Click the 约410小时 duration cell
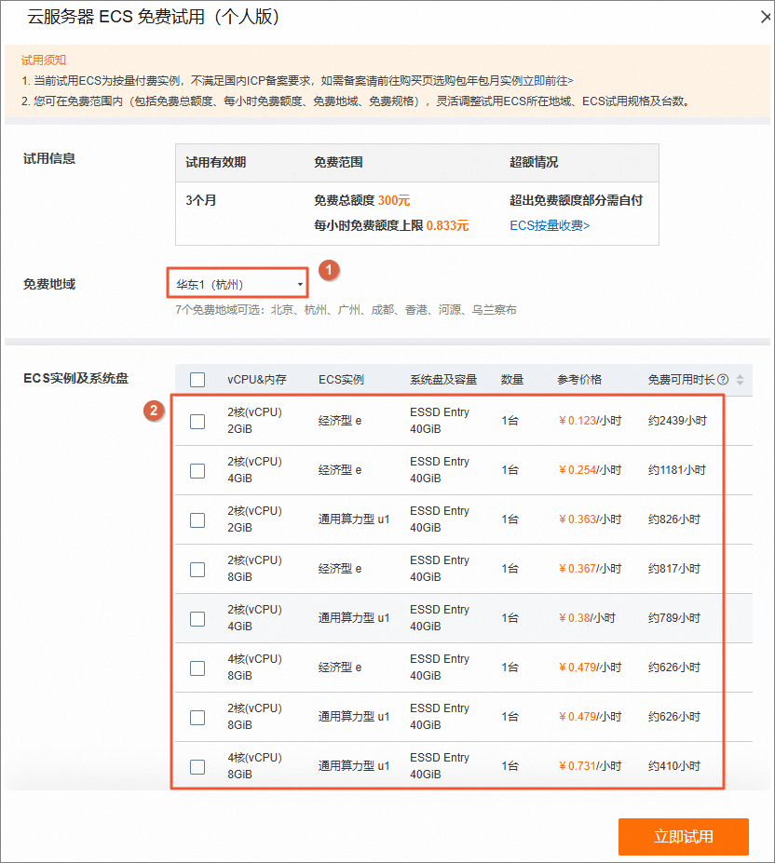Image resolution: width=775 pixels, height=863 pixels. 674,765
